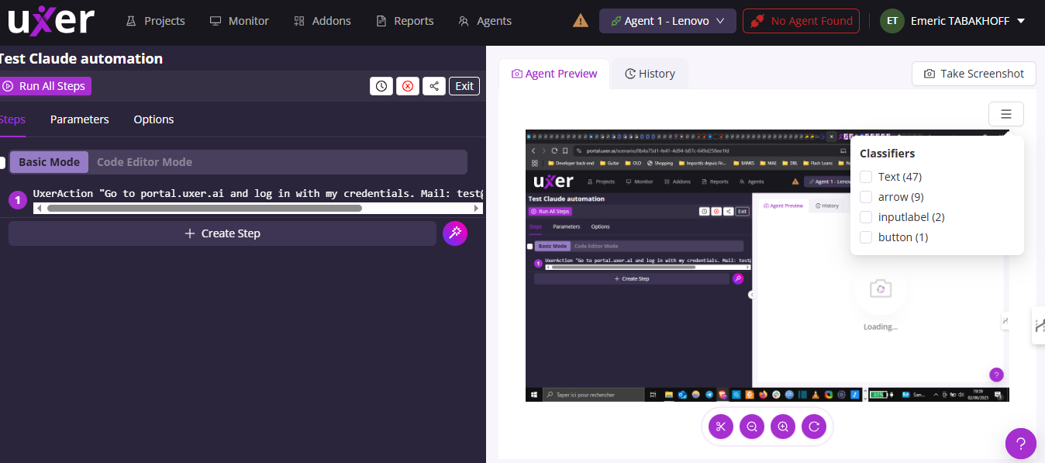Zoom in the agent preview
Viewport: 1045px width, 463px height.
783,426
